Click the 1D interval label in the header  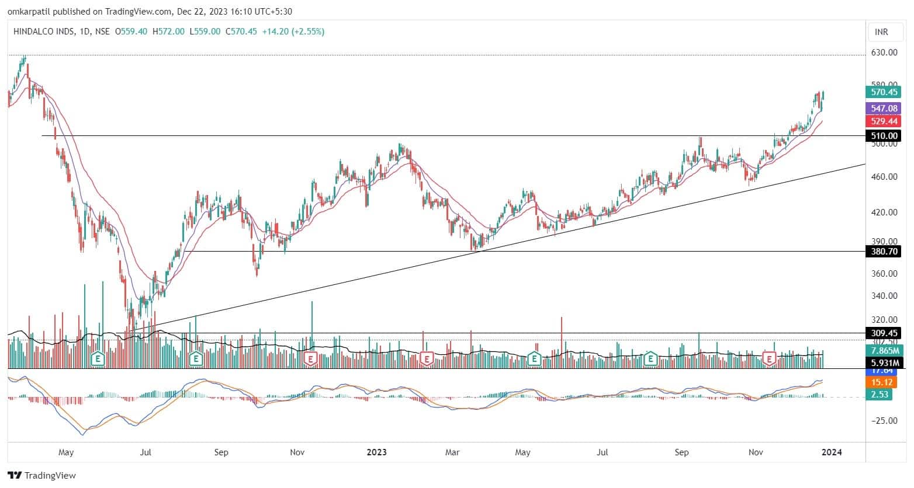click(x=85, y=32)
